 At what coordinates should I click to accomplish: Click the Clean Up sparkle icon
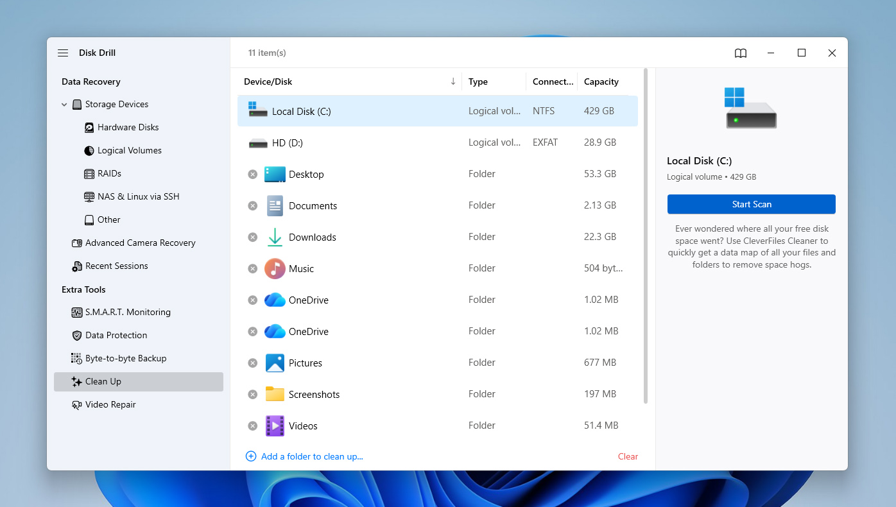click(77, 382)
